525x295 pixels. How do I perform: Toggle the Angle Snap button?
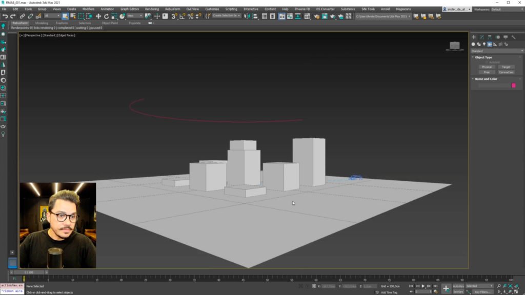click(x=183, y=16)
